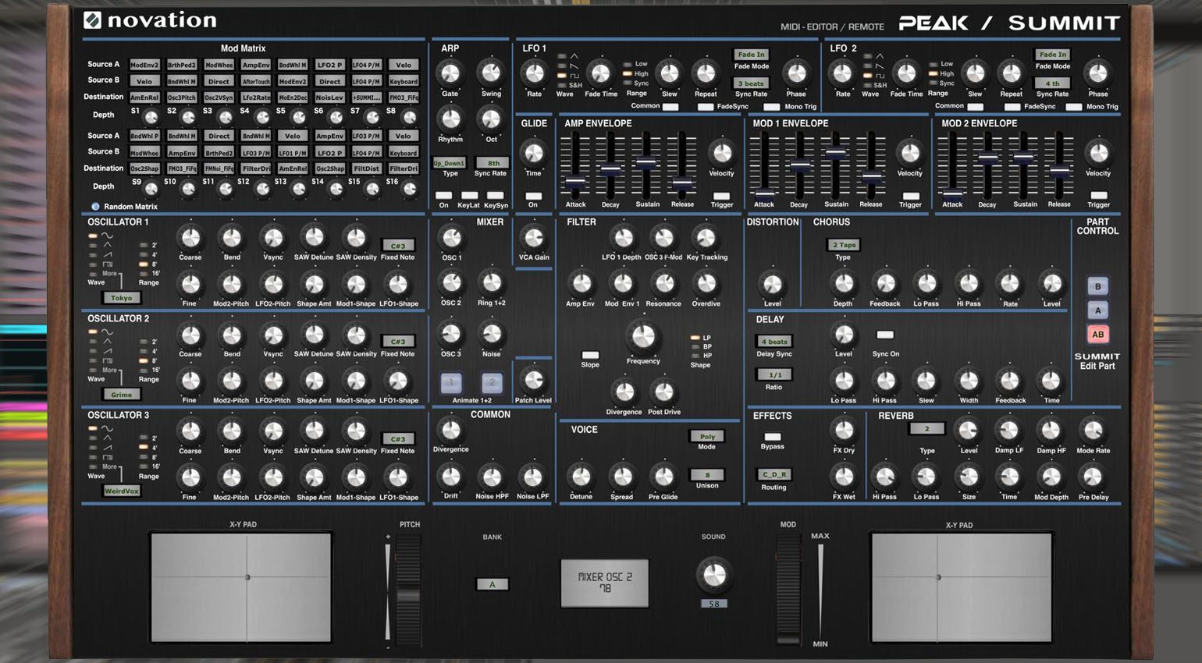The height and width of the screenshot is (663, 1202).
Task: Open the Delay Sync 4 beats selector
Action: [773, 342]
